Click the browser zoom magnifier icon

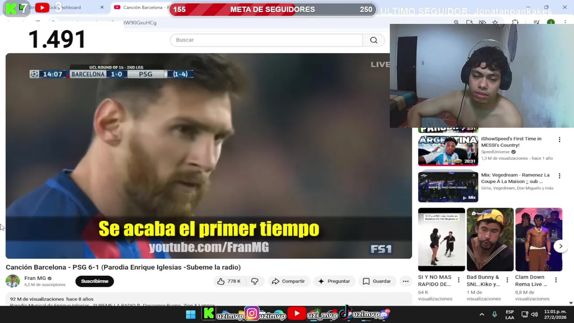pyautogui.click(x=456, y=22)
